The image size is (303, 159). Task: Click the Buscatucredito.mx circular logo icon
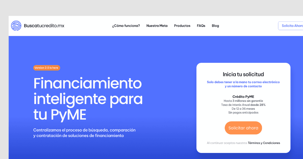coord(16,25)
